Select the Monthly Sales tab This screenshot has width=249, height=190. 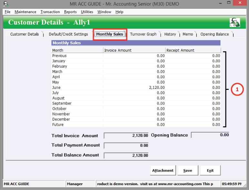tap(110, 34)
